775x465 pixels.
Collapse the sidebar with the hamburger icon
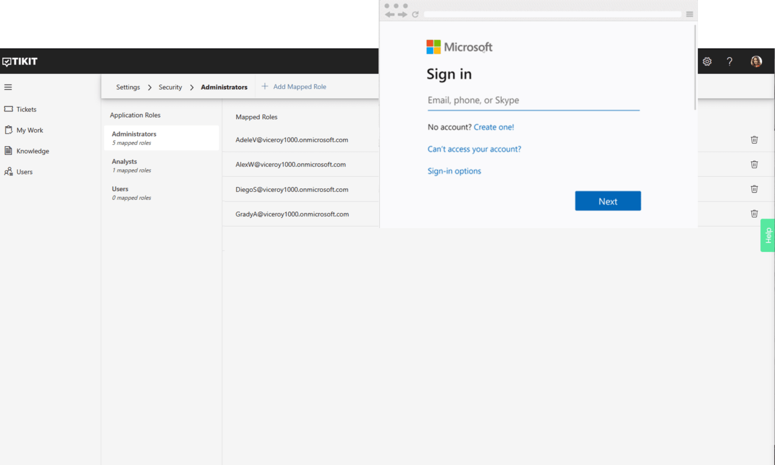8,87
